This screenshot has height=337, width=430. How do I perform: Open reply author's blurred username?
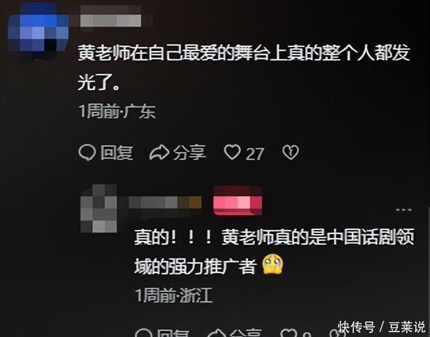[165, 202]
